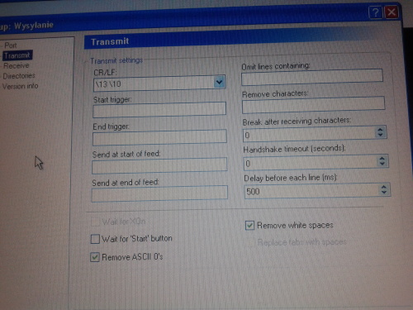Click the Start trigger text field
Image resolution: width=413 pixels, height=310 pixels.
[159, 109]
